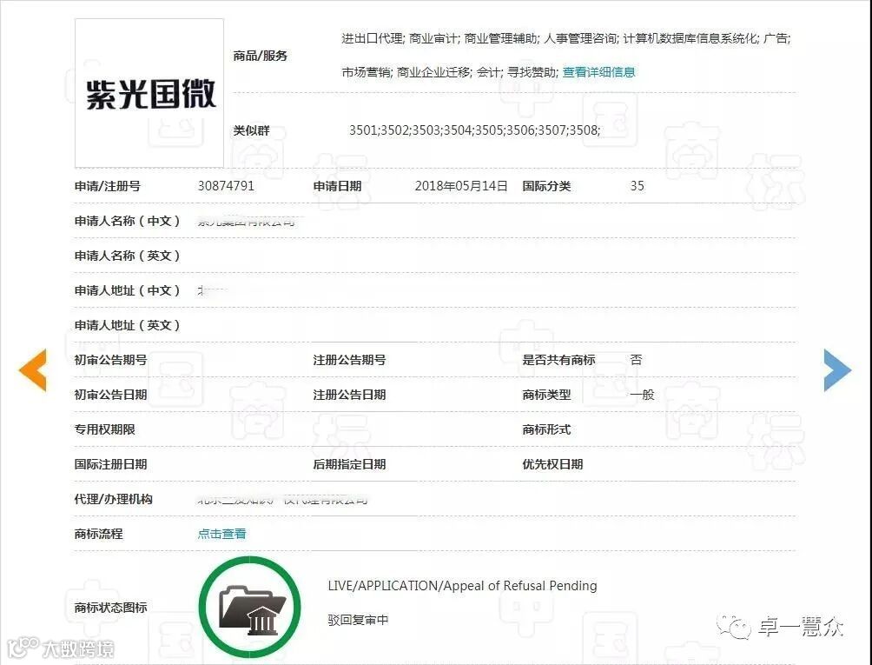
Task: Go to next record with blue right arrow
Action: point(837,370)
